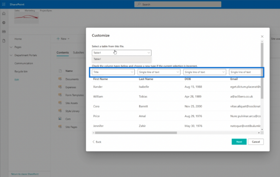Click in the Search box
Image resolution: width=280 pixels, height=177 pixels.
pyautogui.click(x=178, y=4)
